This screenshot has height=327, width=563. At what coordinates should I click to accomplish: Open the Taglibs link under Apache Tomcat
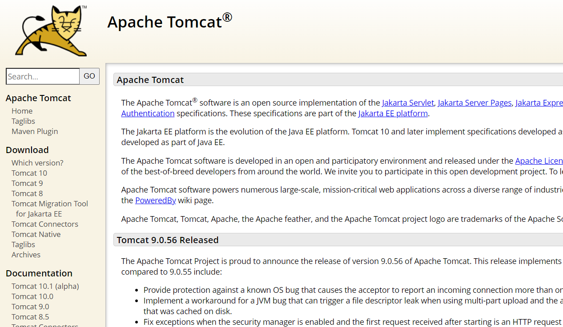tap(23, 121)
